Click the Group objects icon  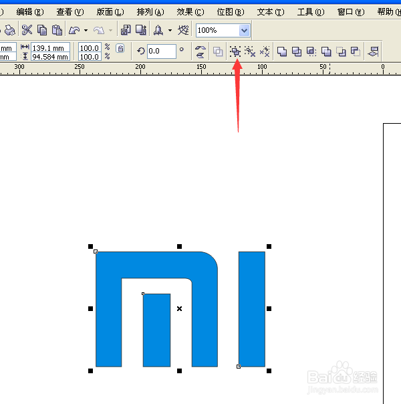tap(235, 52)
